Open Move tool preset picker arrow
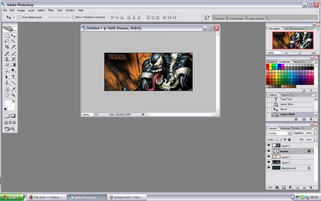 coord(14,17)
